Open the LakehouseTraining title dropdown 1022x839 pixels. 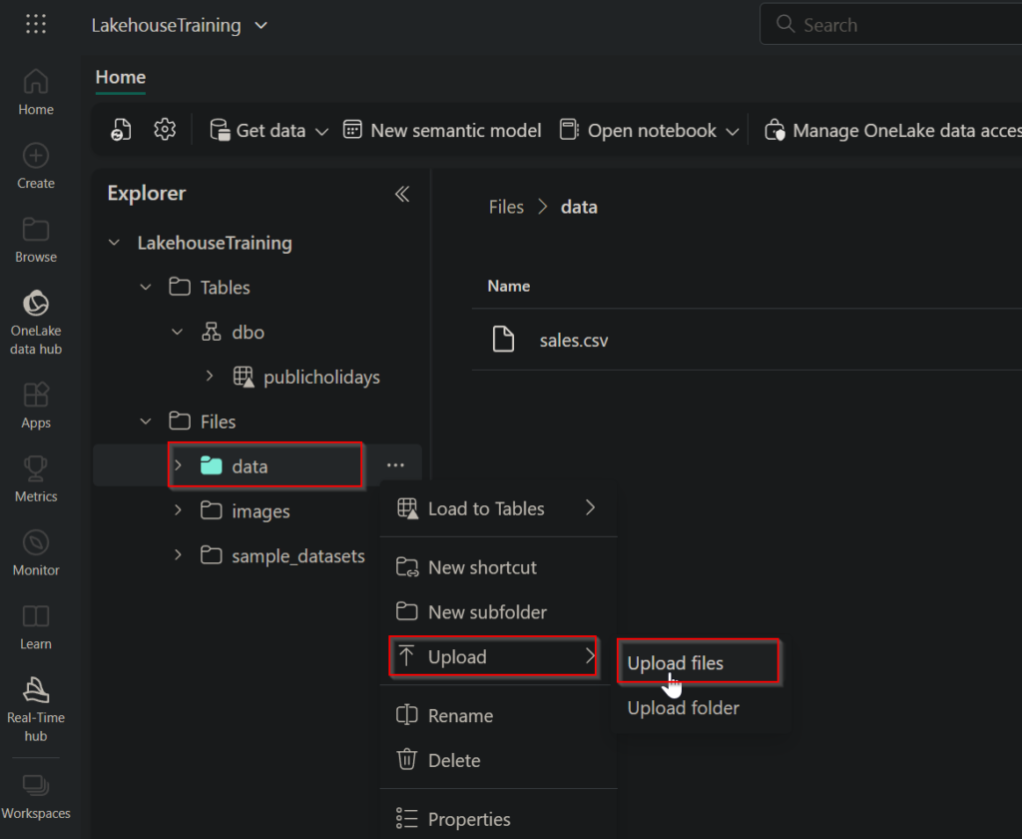point(261,25)
